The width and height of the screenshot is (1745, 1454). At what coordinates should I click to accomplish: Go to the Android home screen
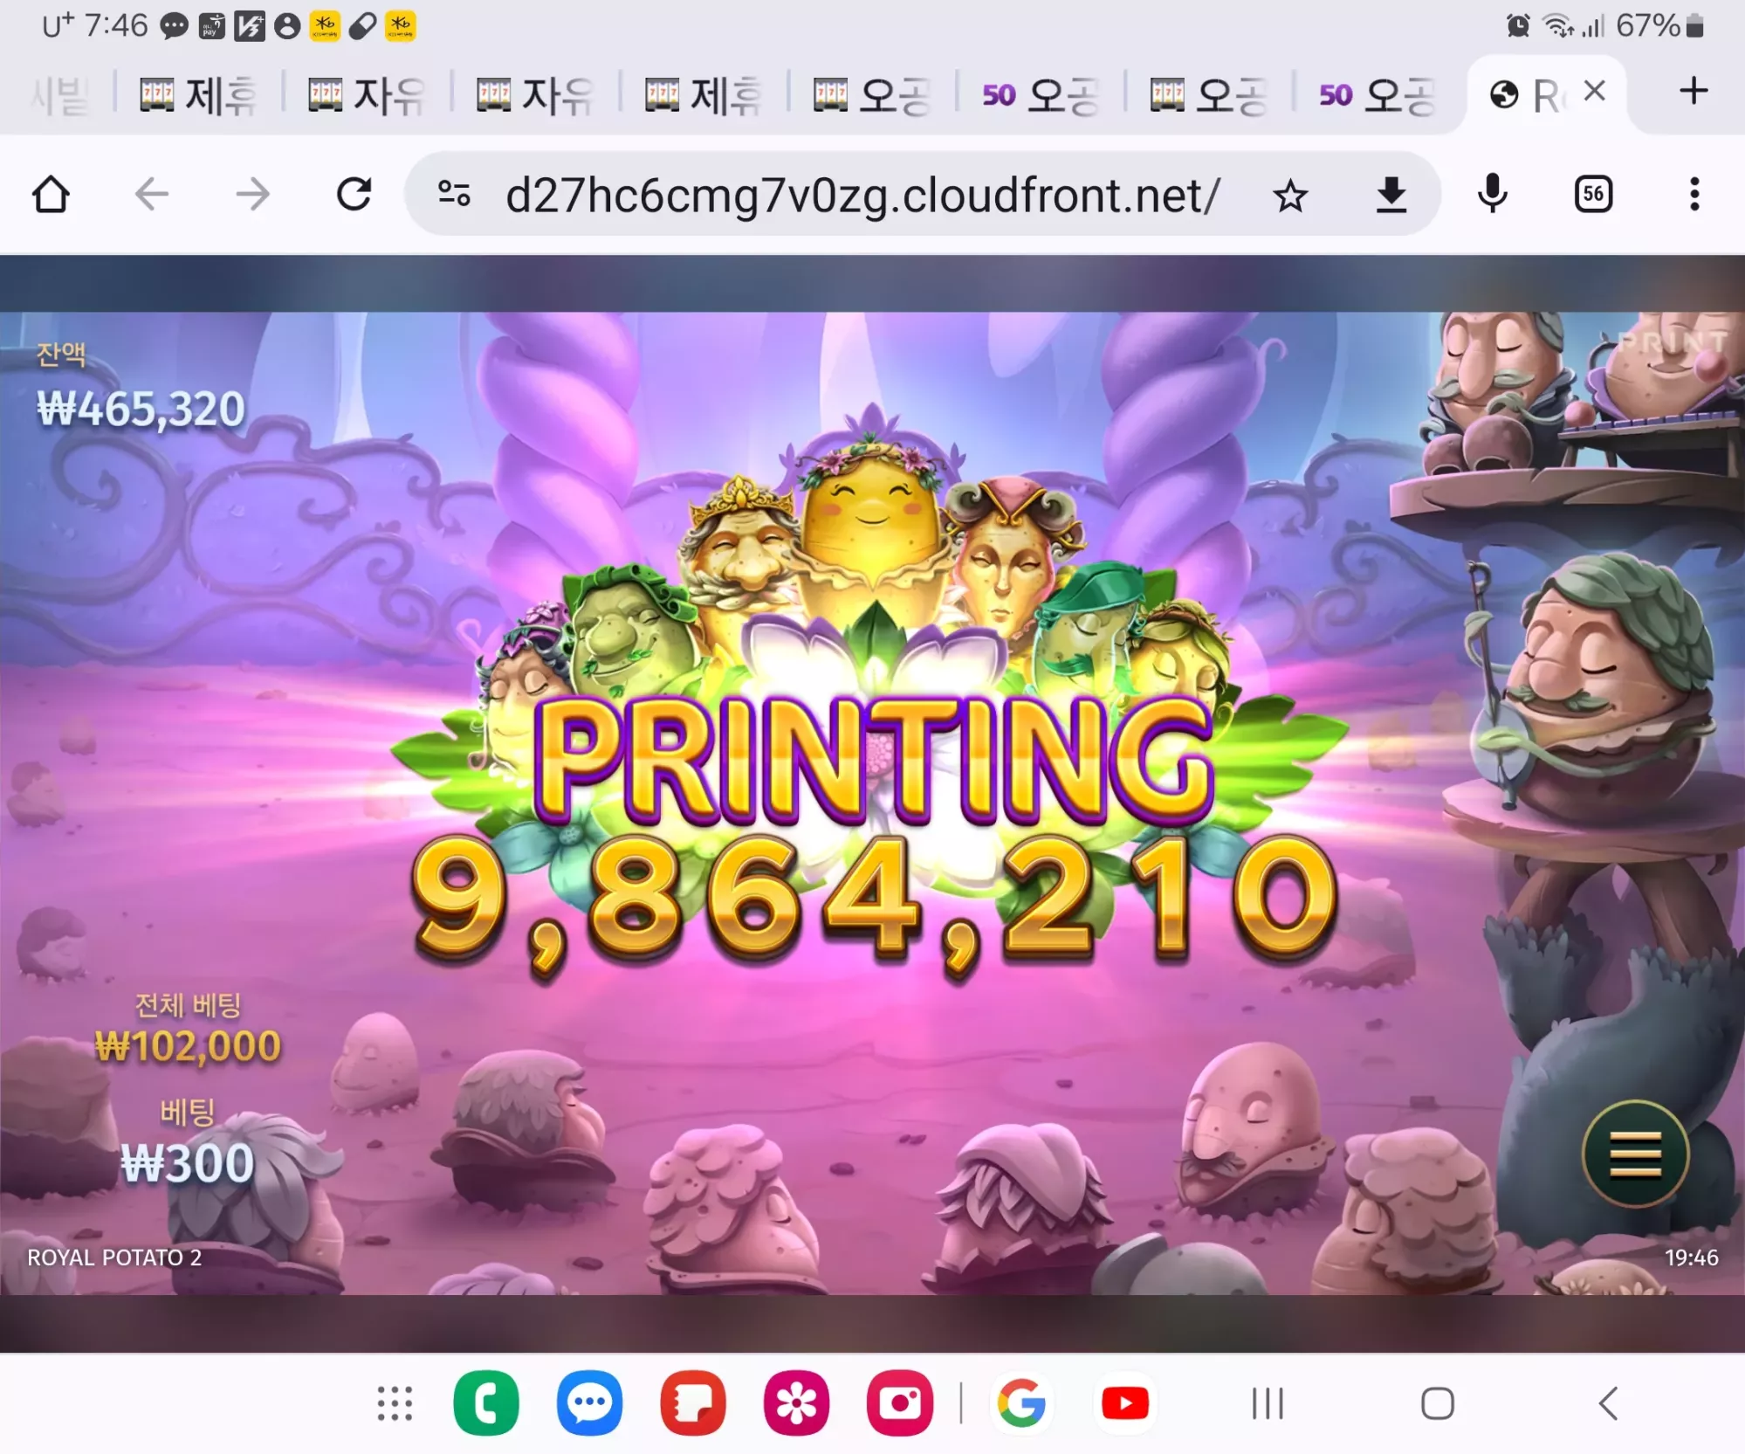click(1438, 1404)
